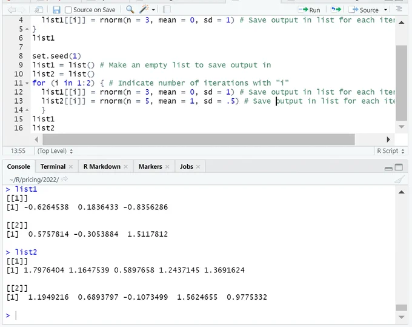
Task: Click the code tools magic wand
Action: [144, 10]
